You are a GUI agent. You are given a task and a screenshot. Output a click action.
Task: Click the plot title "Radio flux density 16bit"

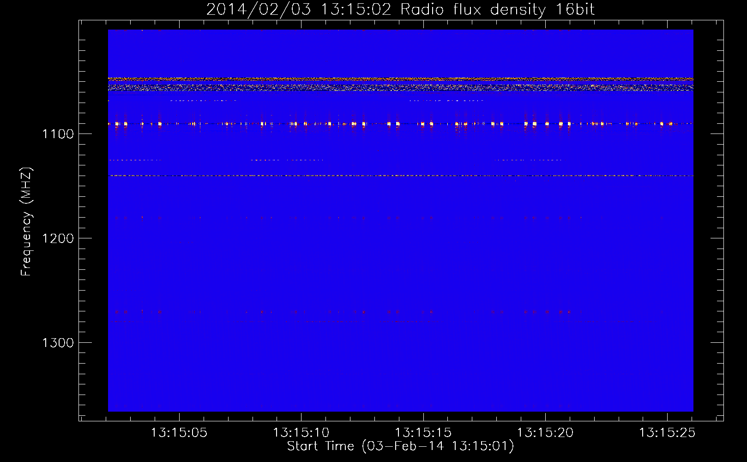pos(498,9)
